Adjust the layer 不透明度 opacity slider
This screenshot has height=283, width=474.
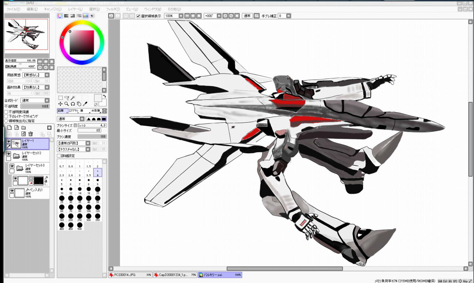(x=34, y=106)
